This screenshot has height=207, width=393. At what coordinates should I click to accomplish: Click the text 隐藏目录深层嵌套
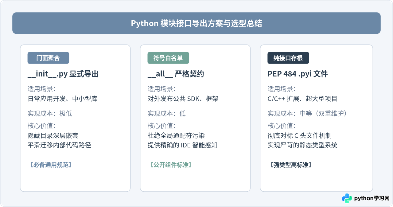click(53, 136)
